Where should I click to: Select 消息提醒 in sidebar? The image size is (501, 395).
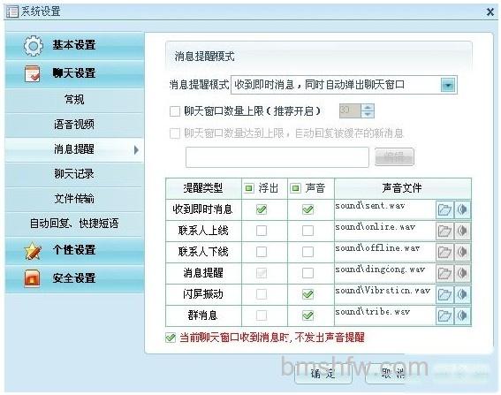[74, 149]
